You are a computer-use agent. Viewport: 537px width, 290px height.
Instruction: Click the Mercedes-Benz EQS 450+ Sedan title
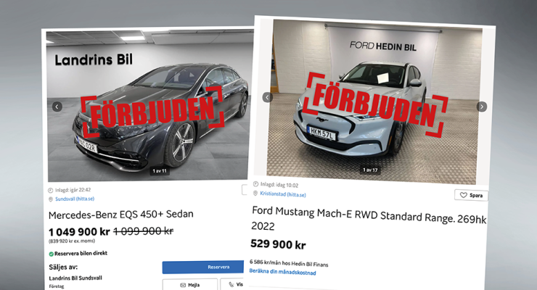coord(121,215)
